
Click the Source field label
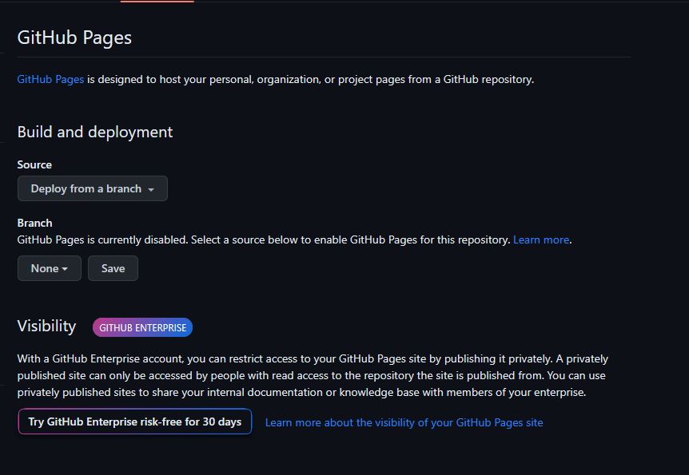point(34,164)
